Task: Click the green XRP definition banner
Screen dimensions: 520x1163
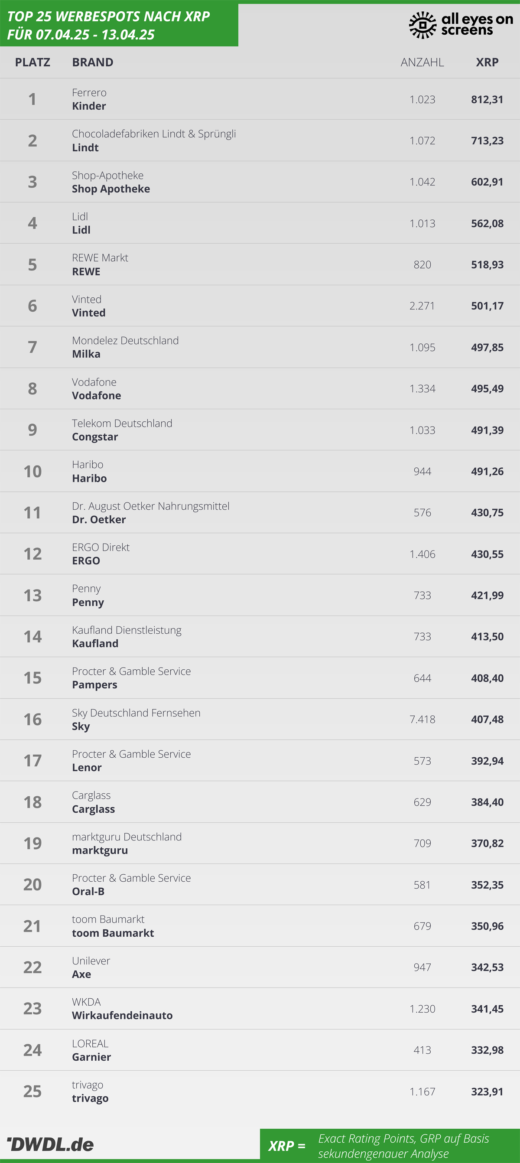Action: (x=390, y=1145)
